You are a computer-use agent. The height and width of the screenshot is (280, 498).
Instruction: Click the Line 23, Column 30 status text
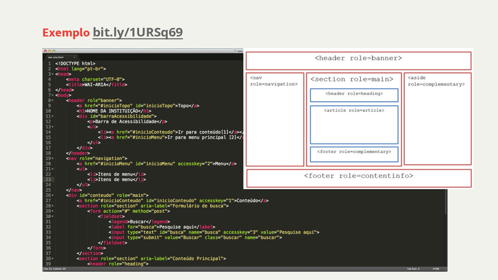[54, 269]
